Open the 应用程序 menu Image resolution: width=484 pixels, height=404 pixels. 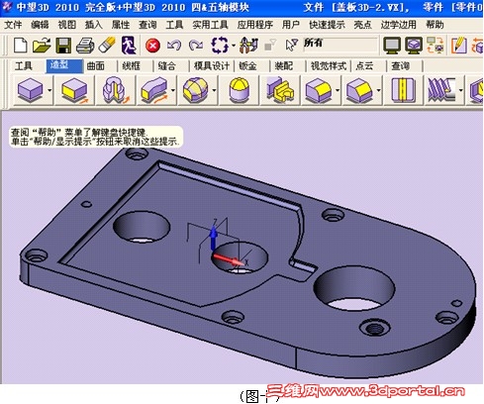pyautogui.click(x=255, y=25)
